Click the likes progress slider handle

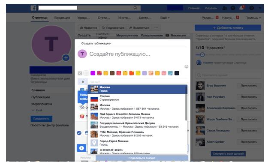[202, 55]
